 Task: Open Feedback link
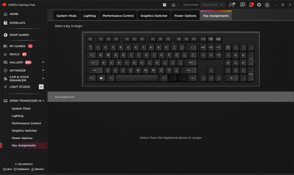[x=22, y=169]
